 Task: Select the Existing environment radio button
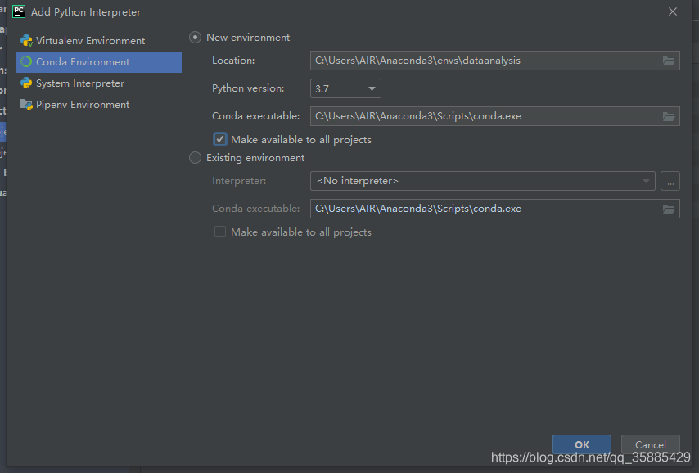tap(195, 157)
